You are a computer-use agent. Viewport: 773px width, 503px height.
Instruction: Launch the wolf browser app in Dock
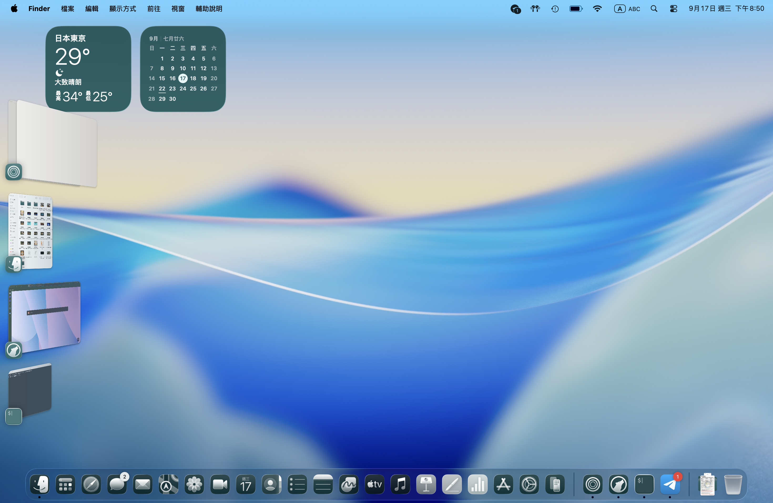point(618,485)
